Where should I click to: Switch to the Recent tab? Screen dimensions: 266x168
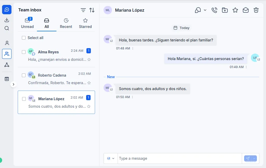coord(66,23)
